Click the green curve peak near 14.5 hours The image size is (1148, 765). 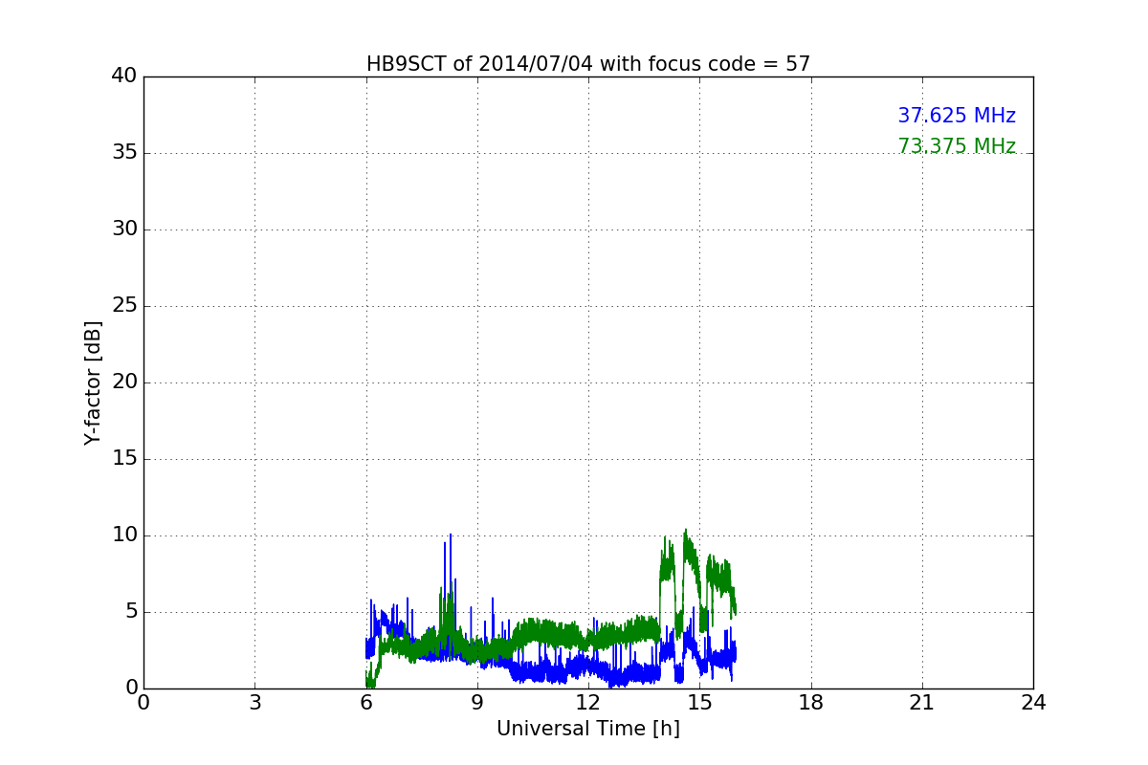[685, 531]
